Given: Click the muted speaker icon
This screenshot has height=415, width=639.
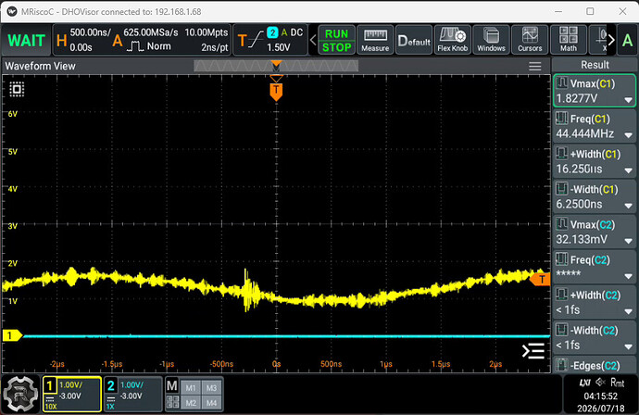Looking at the screenshot, I should click(600, 382).
